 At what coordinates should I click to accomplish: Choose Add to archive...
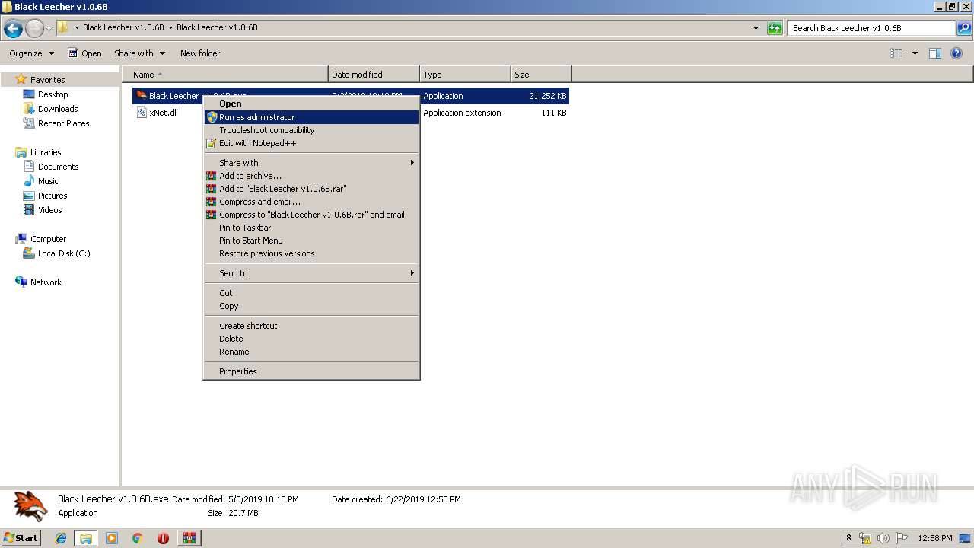[x=311, y=176]
